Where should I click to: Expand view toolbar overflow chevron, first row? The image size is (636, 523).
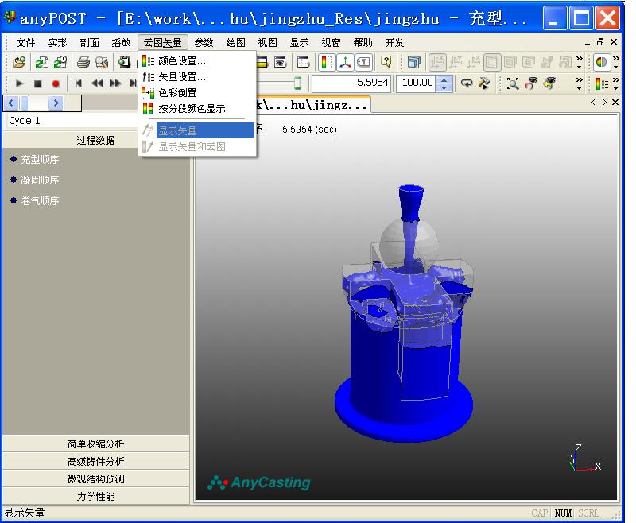580,62
